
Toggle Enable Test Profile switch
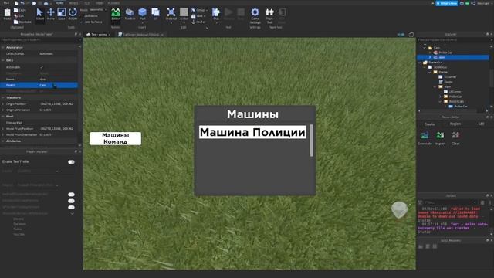[x=71, y=161]
